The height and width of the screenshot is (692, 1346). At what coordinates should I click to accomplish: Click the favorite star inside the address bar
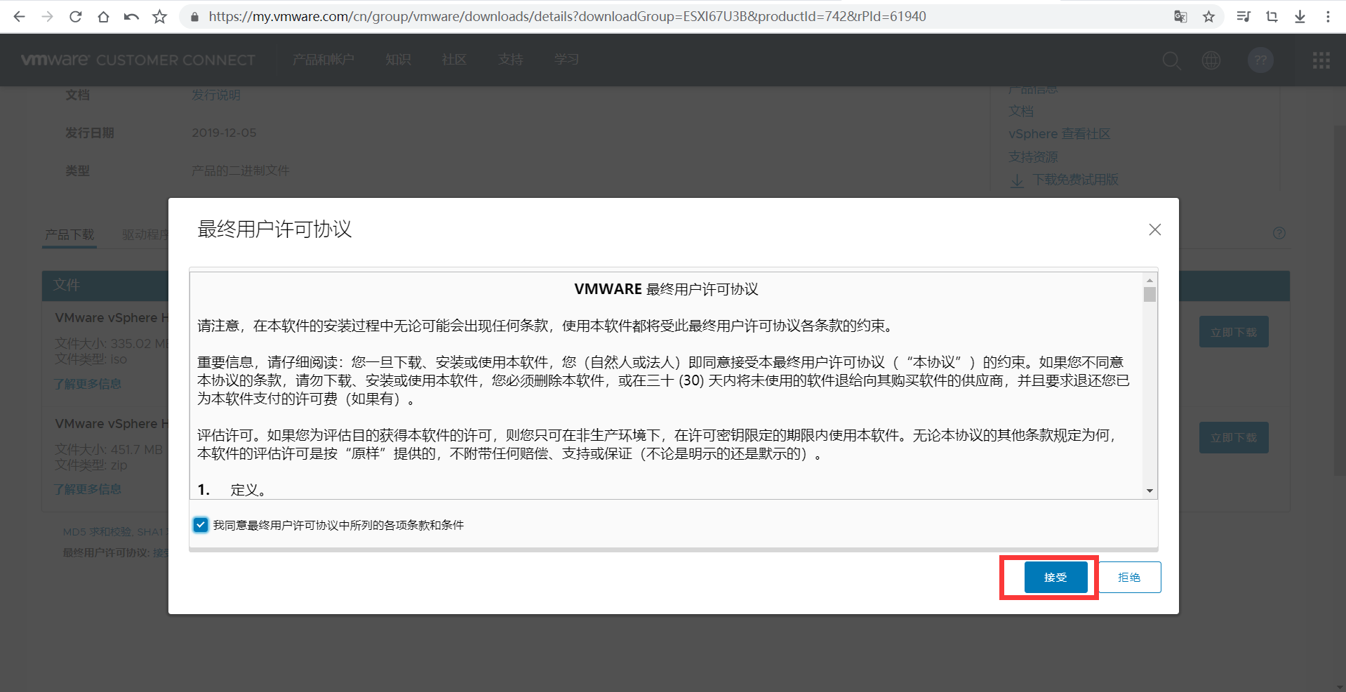pyautogui.click(x=1208, y=16)
